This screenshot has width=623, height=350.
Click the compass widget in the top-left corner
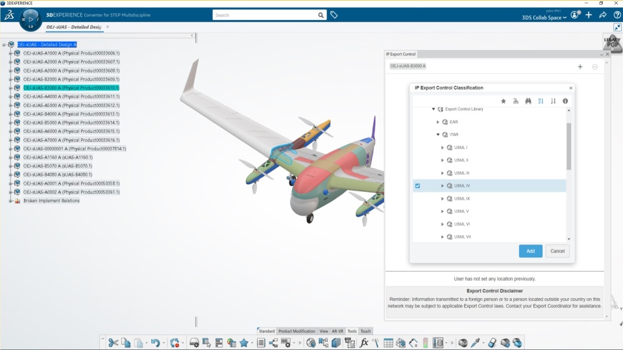pos(31,19)
